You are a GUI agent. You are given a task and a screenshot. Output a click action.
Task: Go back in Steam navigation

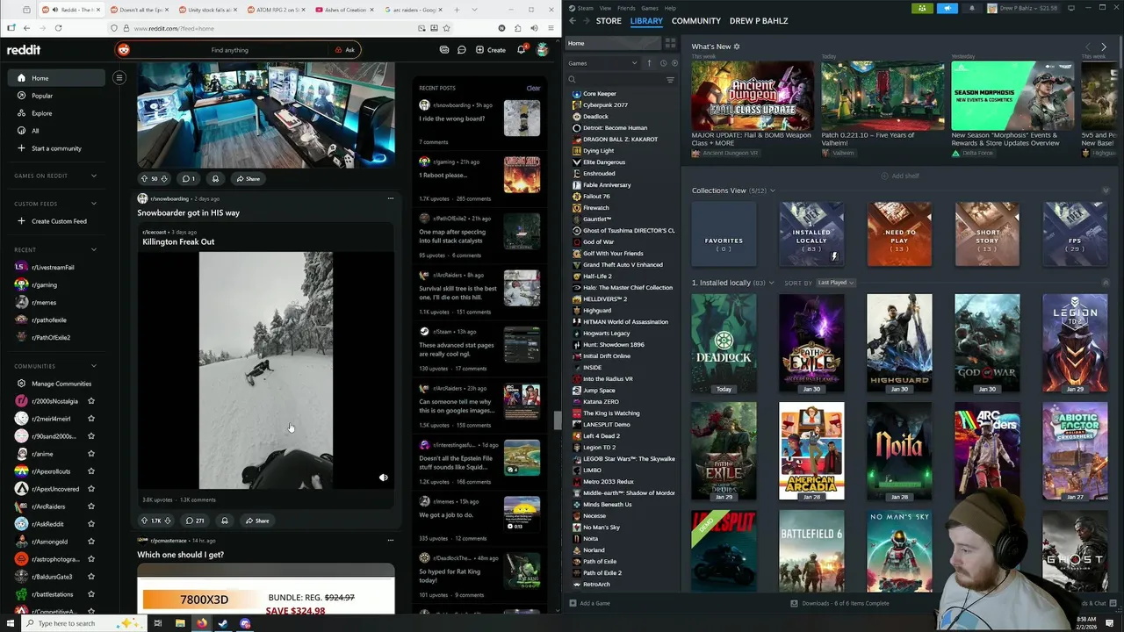(x=573, y=20)
